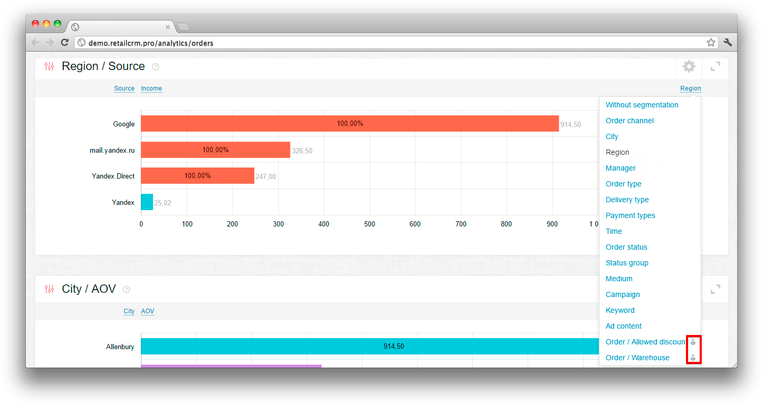Select Manager segmentation option

621,168
